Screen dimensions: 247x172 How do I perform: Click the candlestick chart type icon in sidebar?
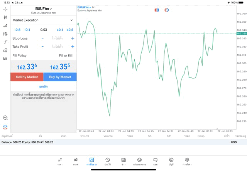pos(5,17)
